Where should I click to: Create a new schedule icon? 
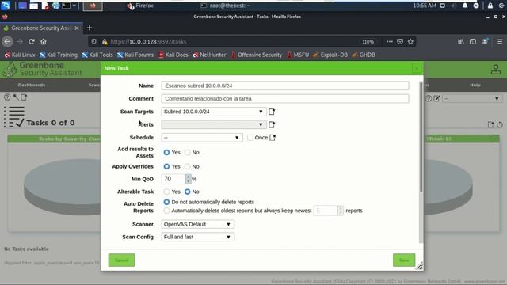(x=273, y=137)
